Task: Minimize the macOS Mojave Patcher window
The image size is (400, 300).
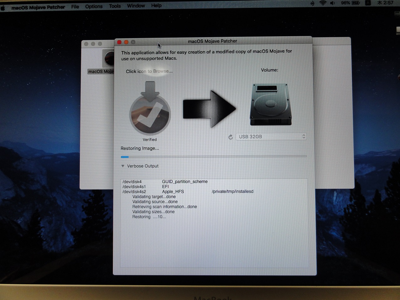Action: (x=126, y=42)
